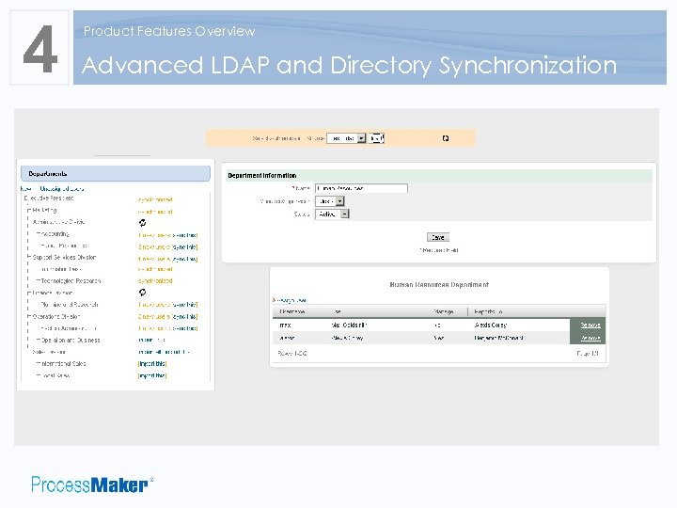
Task: Select Accounting in the department tree
Action: tap(55, 233)
